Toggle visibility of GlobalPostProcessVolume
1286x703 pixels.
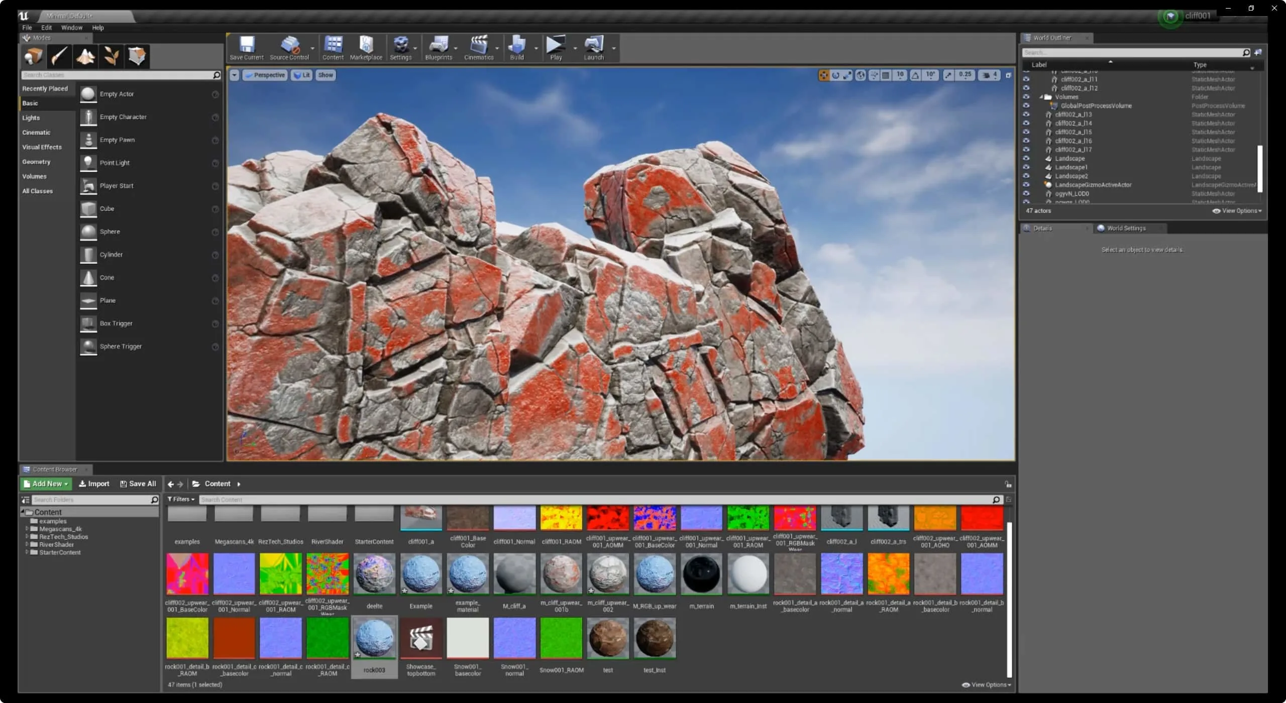(x=1026, y=105)
